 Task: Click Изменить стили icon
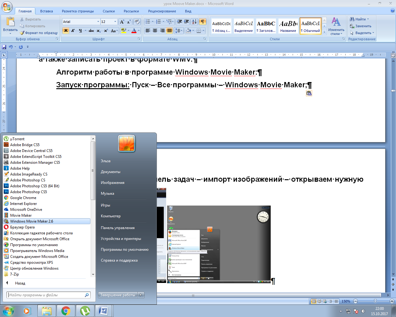(336, 26)
